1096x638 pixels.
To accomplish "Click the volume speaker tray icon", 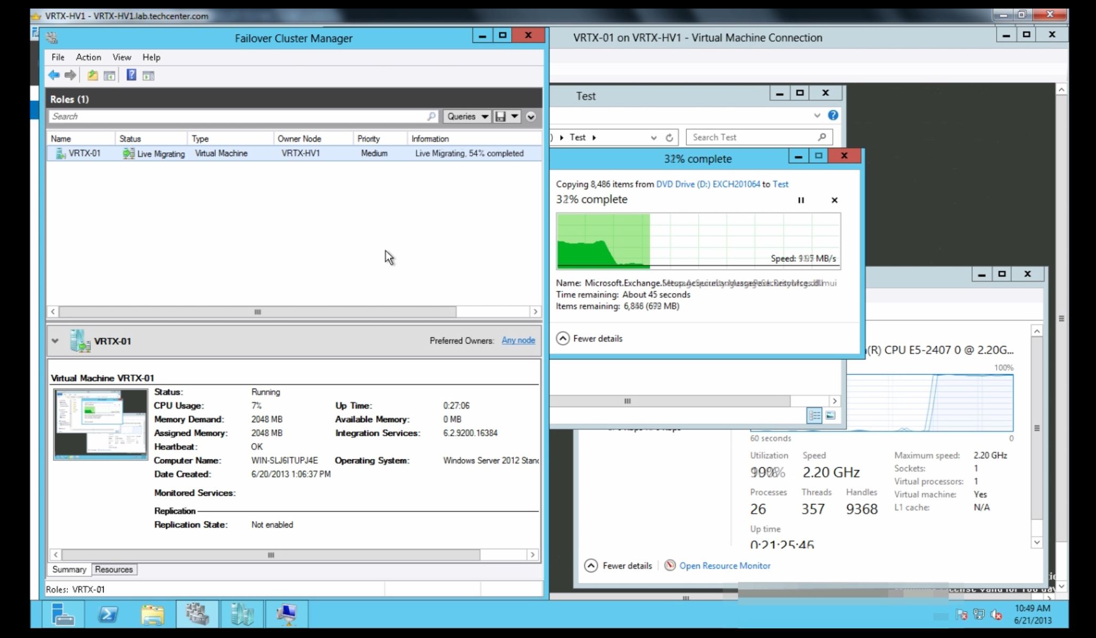I will coord(996,615).
